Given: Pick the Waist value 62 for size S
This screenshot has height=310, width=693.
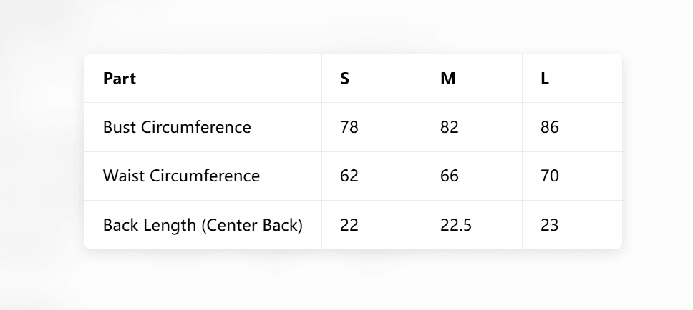Looking at the screenshot, I should pyautogui.click(x=349, y=176).
